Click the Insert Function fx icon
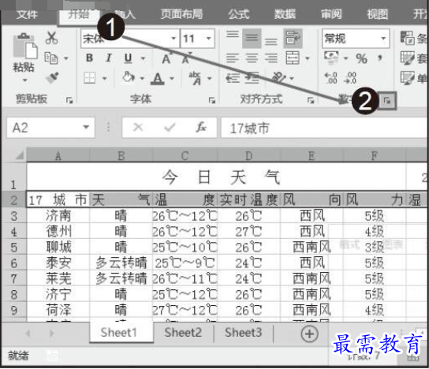This screenshot has width=429, height=369. (201, 127)
